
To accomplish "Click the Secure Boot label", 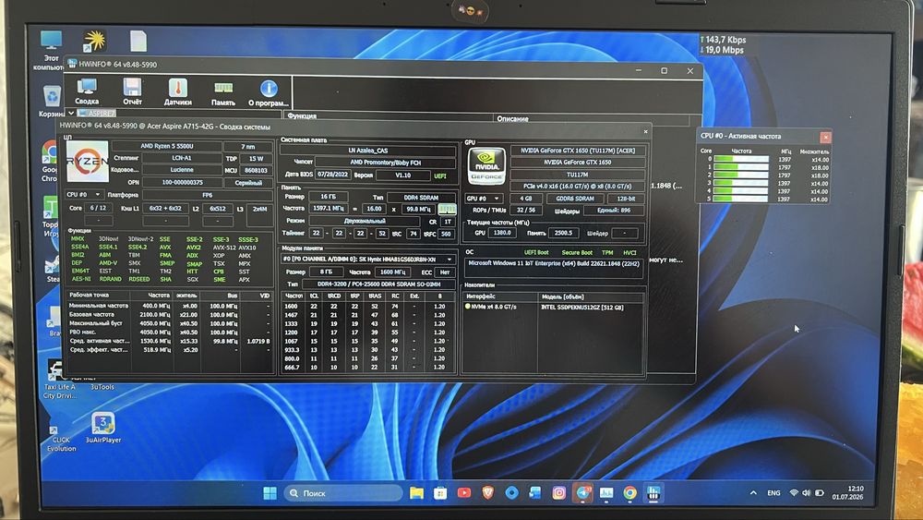I will click(577, 252).
